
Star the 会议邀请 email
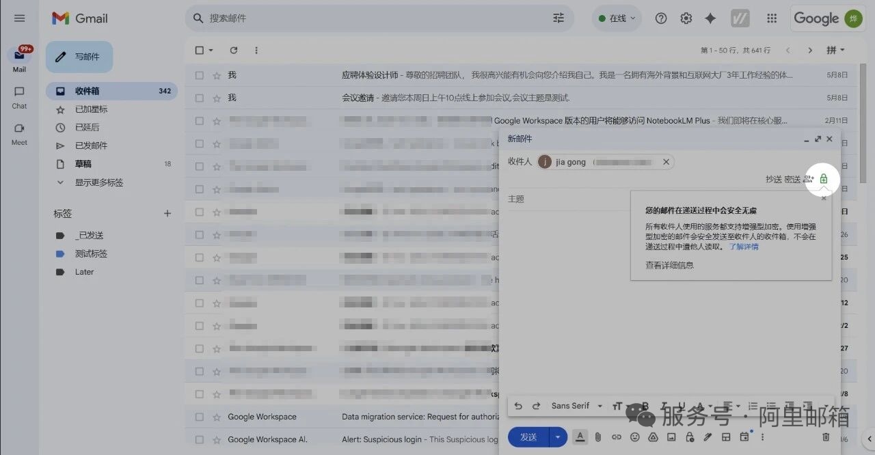pyautogui.click(x=215, y=98)
